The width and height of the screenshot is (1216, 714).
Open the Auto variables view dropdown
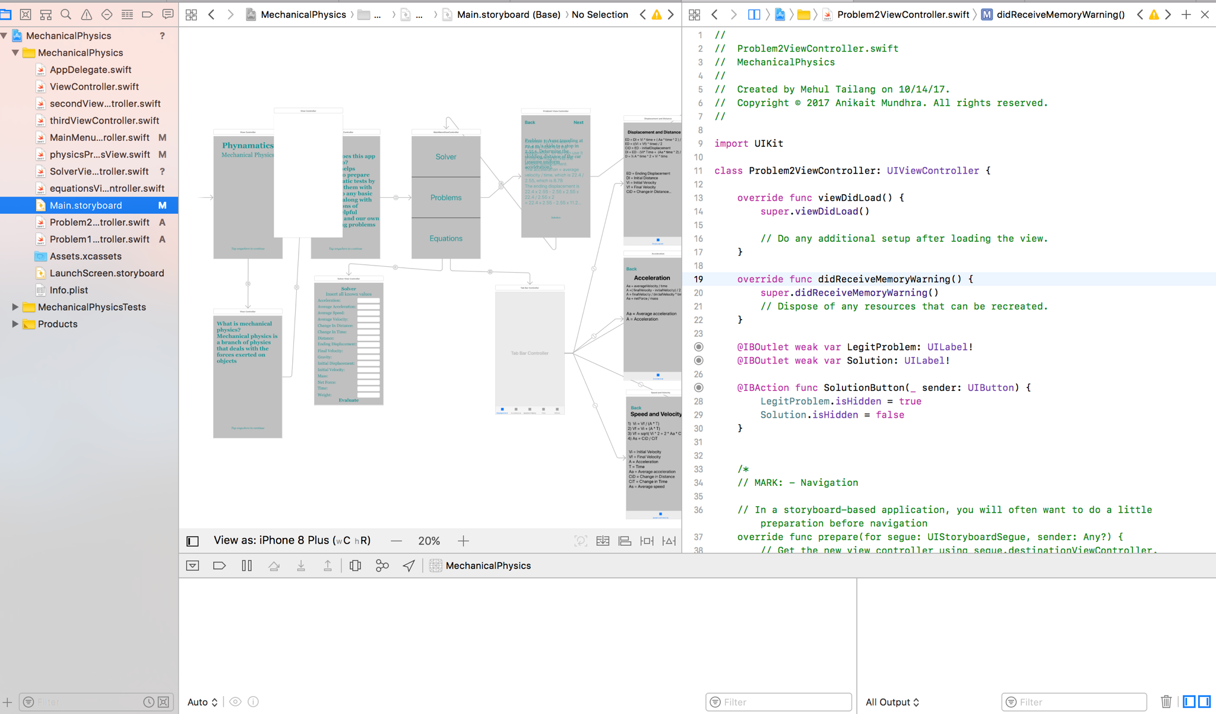click(x=202, y=702)
